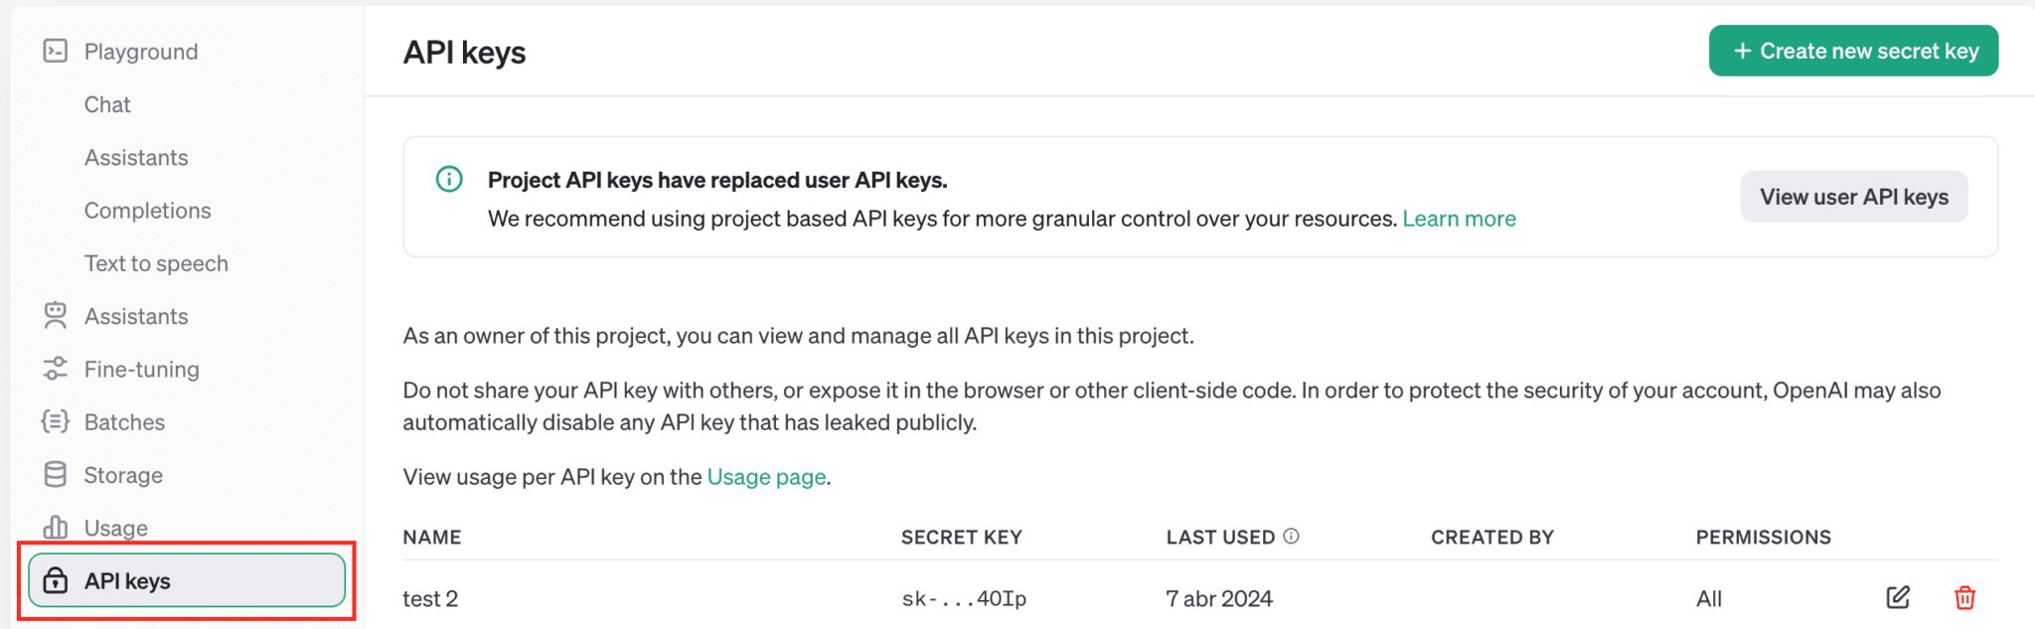
Task: Open Text to speech playground
Action: tap(156, 263)
